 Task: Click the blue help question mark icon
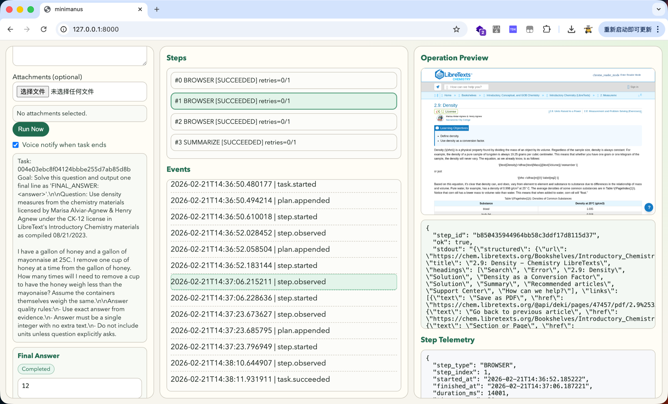tap(648, 208)
